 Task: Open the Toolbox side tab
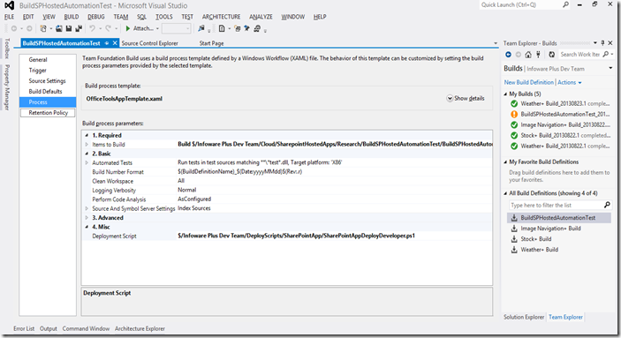[7, 49]
